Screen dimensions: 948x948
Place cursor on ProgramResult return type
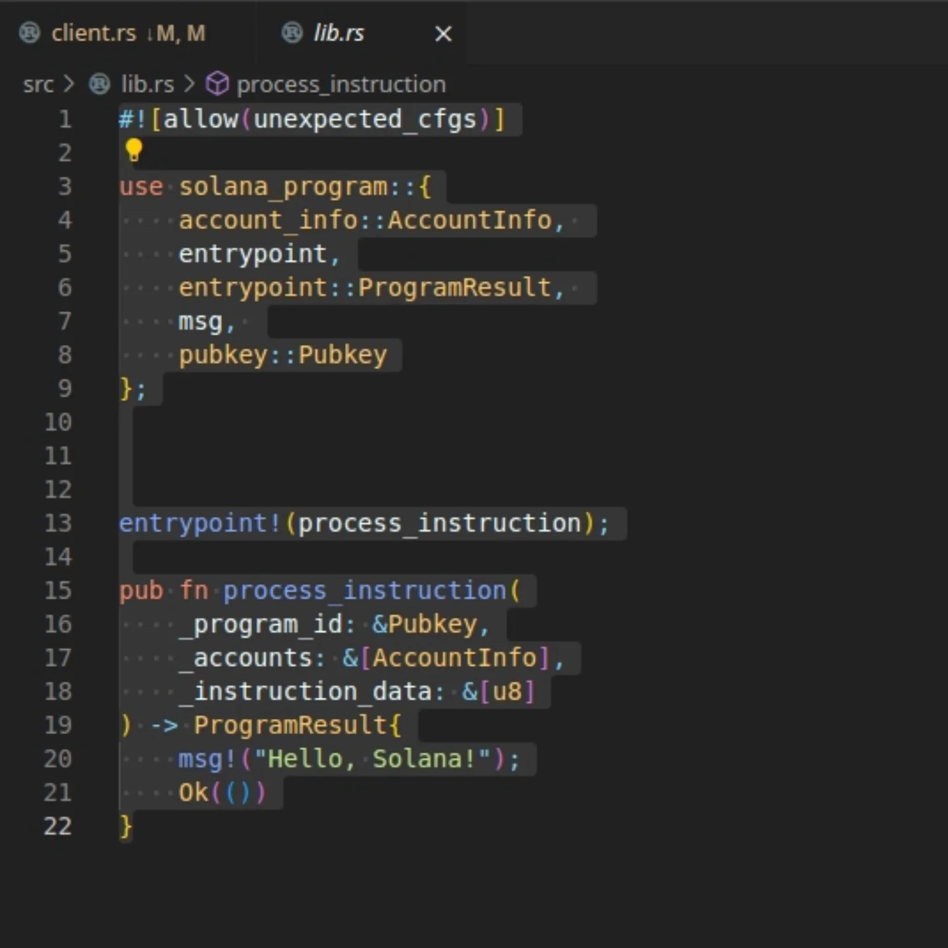[x=290, y=725]
